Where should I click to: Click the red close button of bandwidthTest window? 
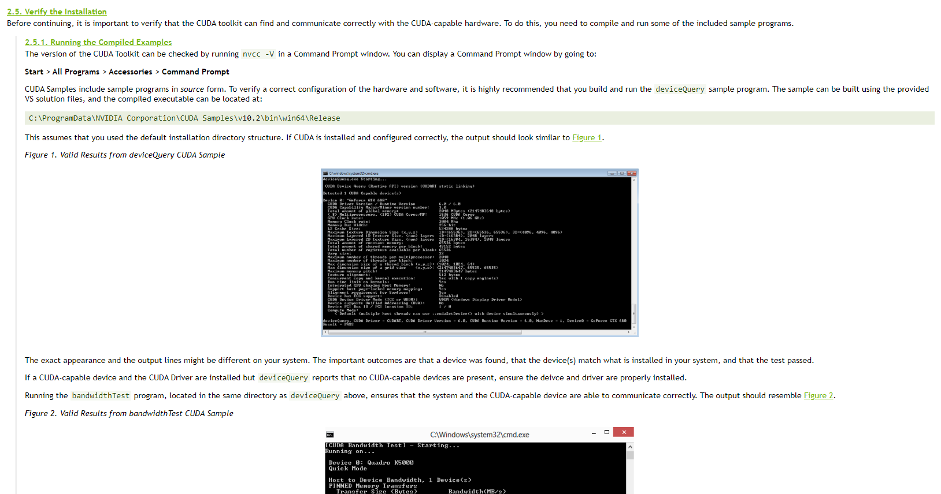pyautogui.click(x=624, y=432)
